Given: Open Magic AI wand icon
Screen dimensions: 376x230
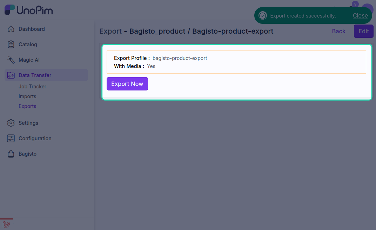Looking at the screenshot, I should coord(11,60).
